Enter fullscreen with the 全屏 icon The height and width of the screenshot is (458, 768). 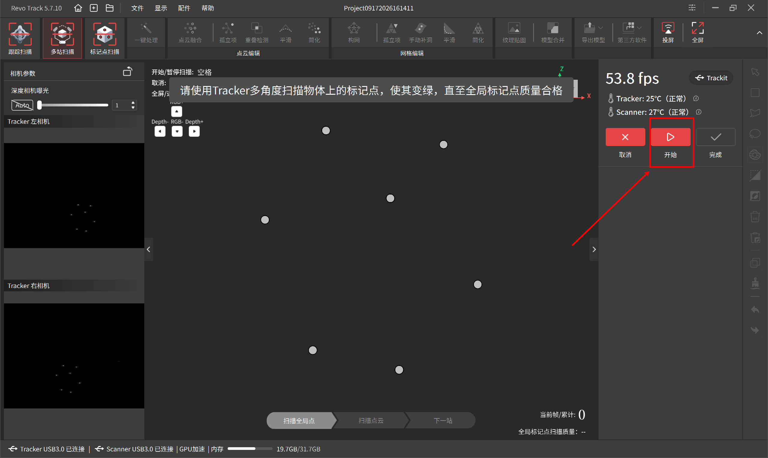697,33
